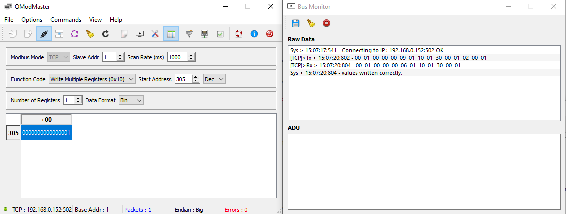Click the Scan Rate (ms) input field
566x214 pixels.
178,57
